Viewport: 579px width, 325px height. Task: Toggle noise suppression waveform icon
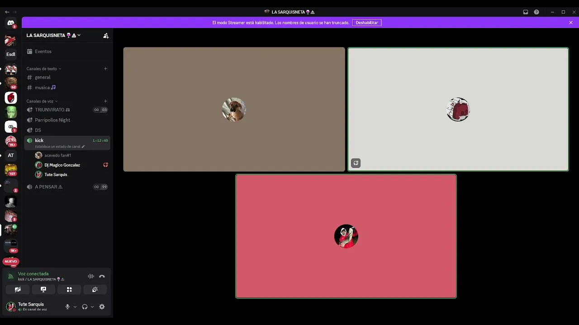click(x=91, y=276)
